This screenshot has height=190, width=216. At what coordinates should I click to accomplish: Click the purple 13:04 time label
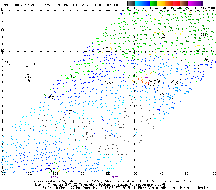coord(54,177)
